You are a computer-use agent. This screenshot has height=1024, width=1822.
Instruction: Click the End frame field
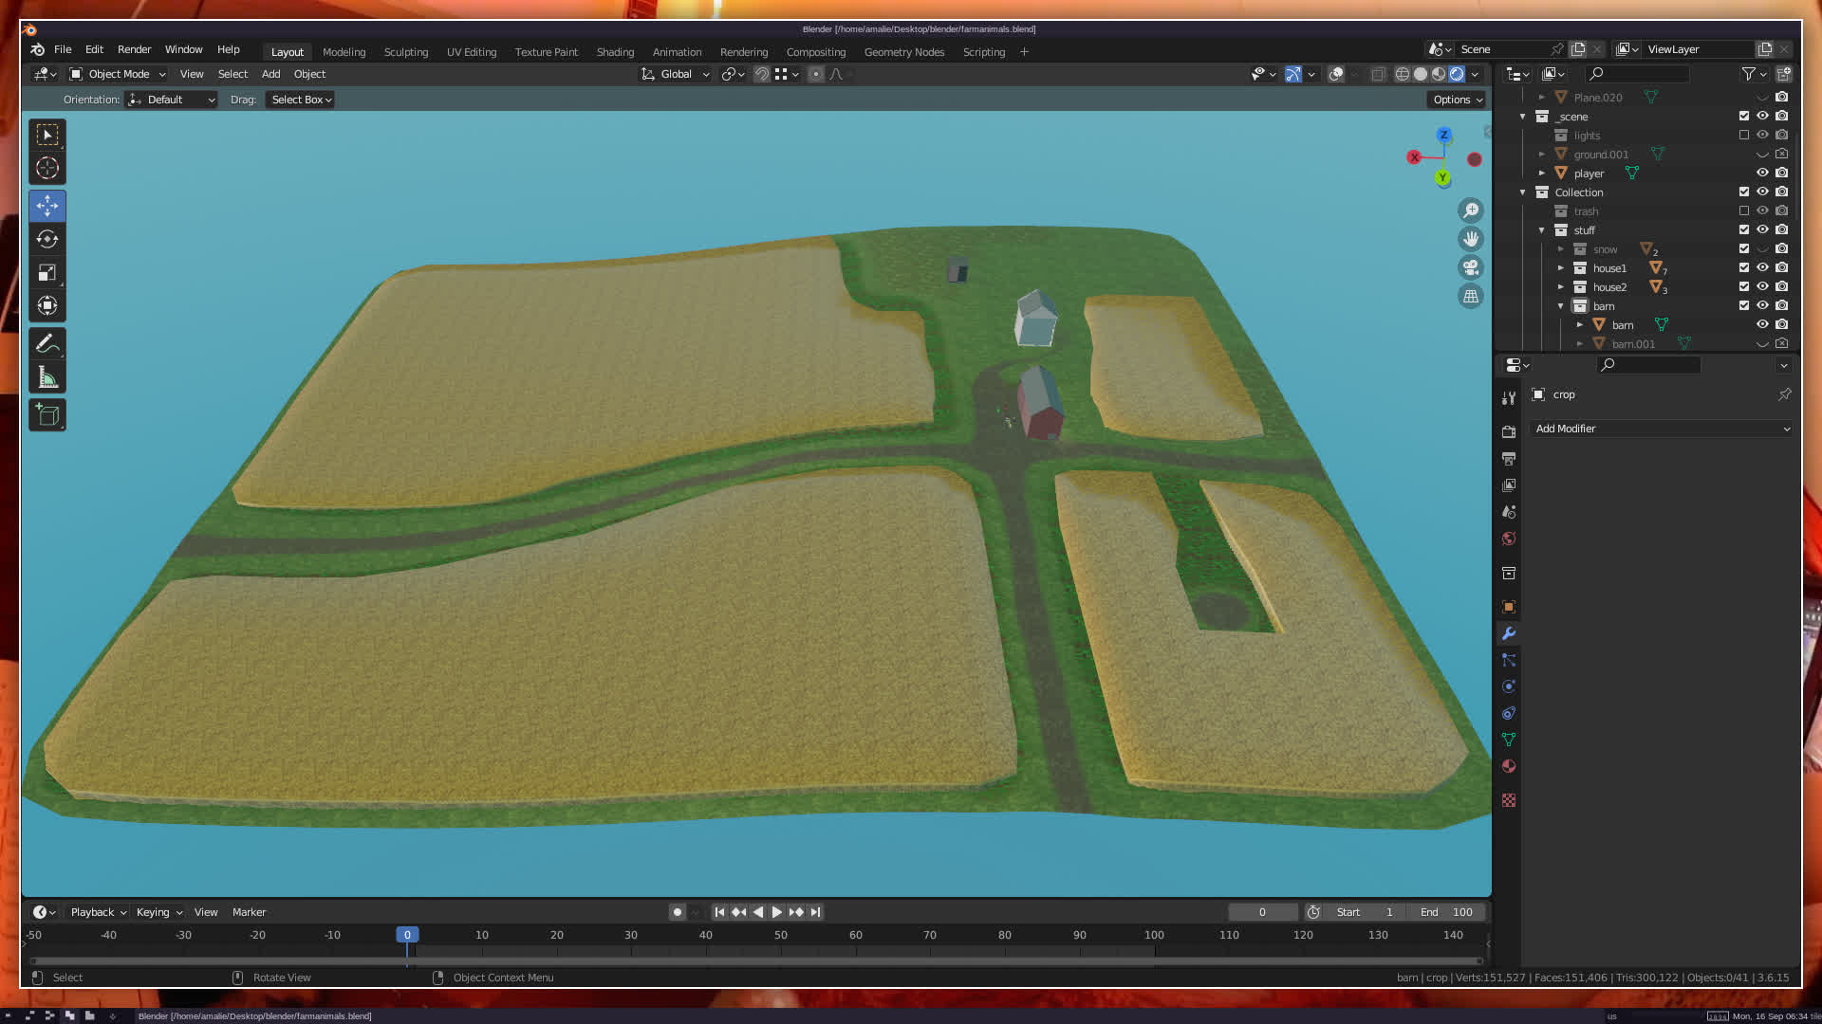pos(1446,912)
